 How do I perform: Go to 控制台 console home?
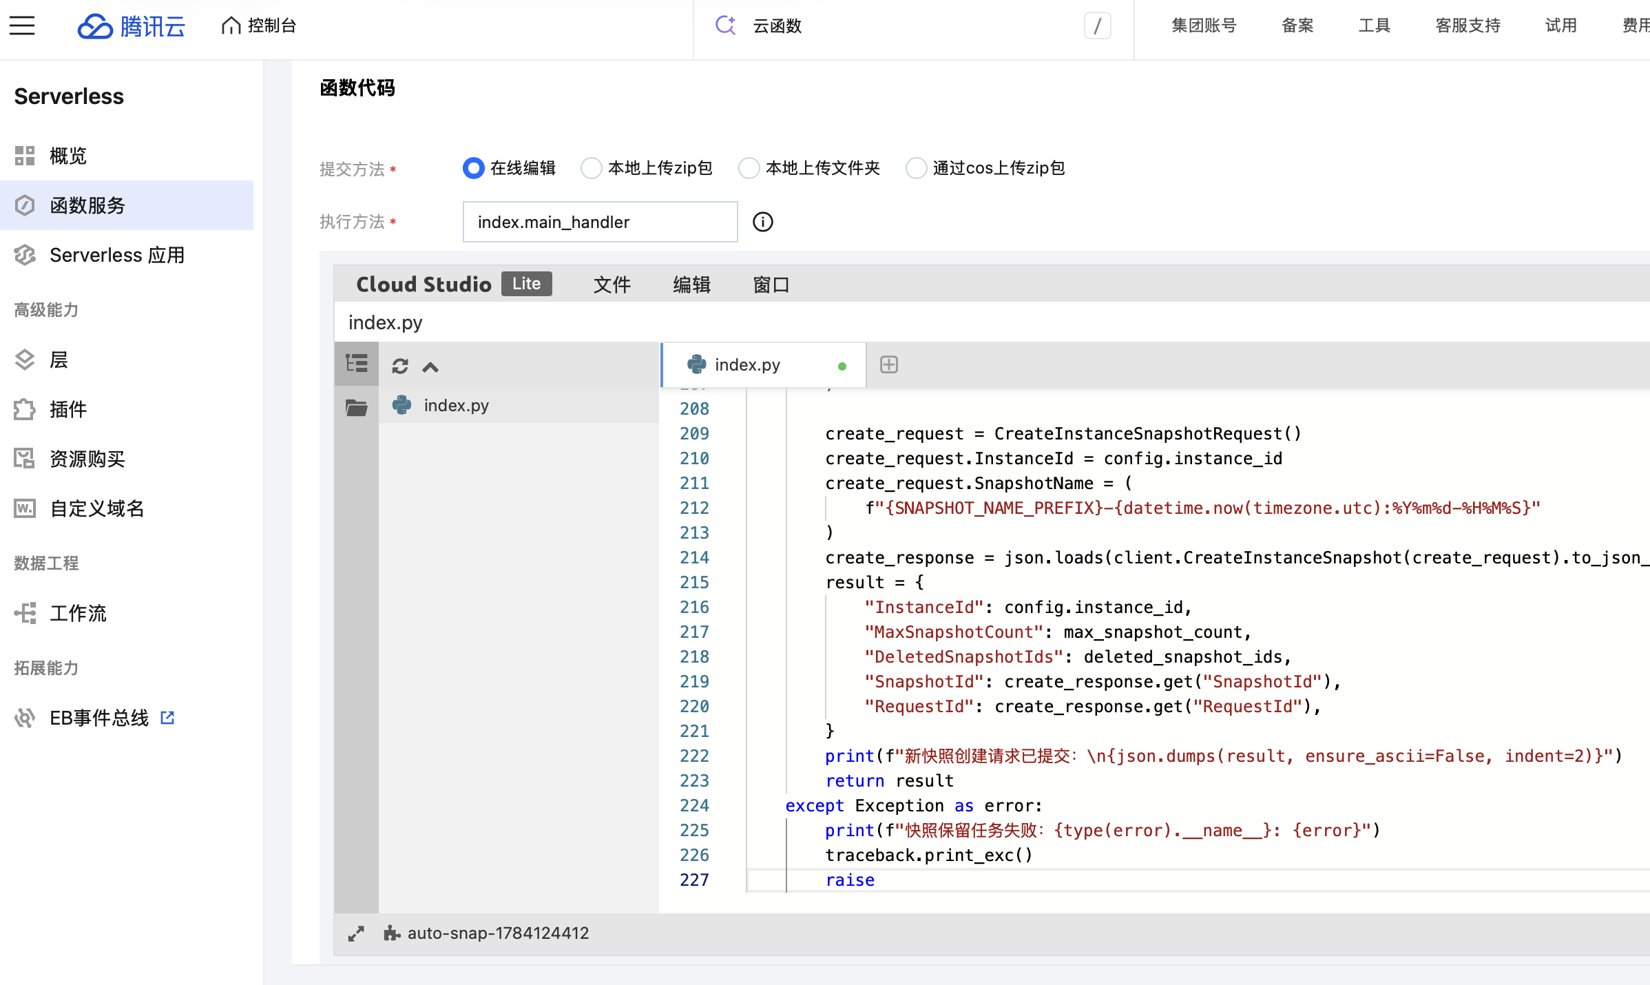click(259, 25)
